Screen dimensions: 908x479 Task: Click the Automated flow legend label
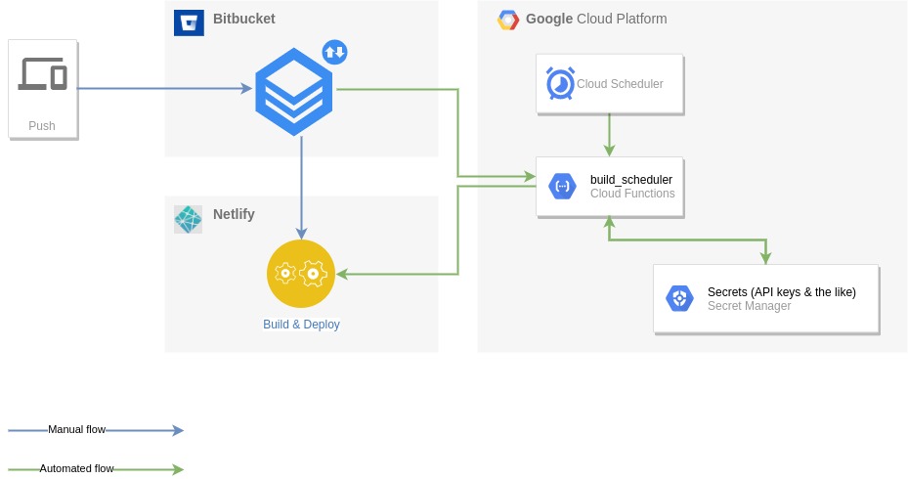(x=76, y=468)
